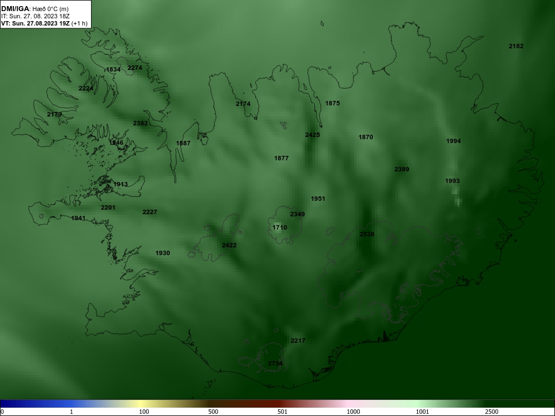
Task: Click the 2422 map label
Action: [229, 245]
